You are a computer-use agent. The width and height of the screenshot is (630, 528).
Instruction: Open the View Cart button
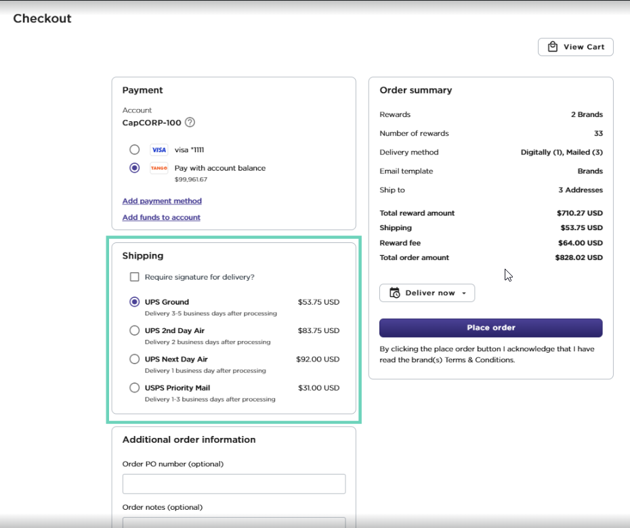coord(575,47)
